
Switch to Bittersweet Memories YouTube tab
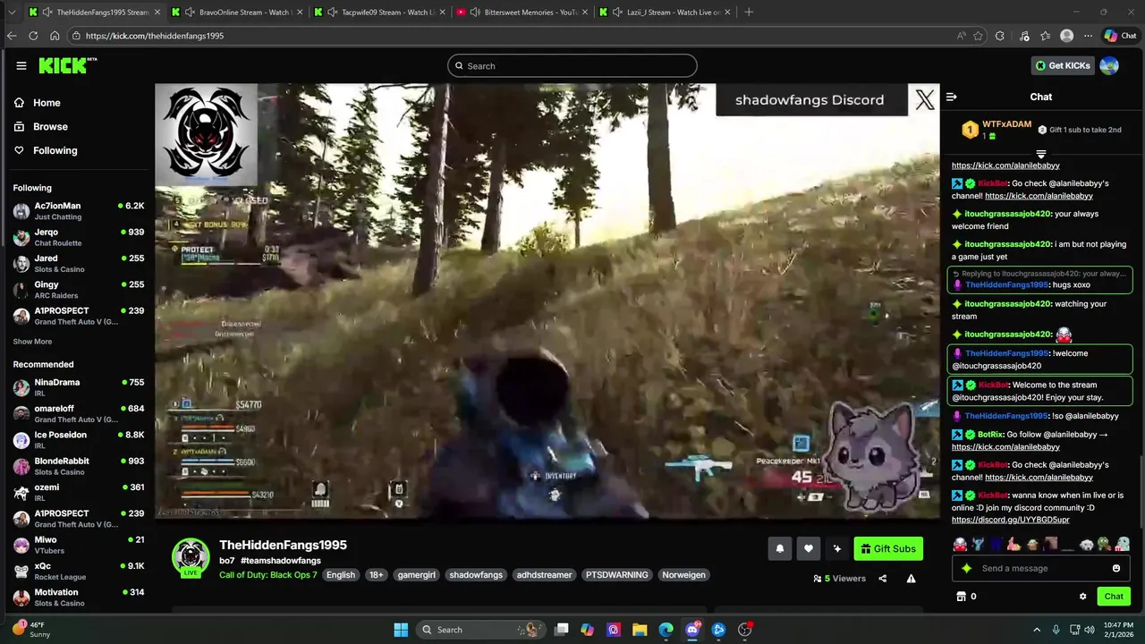click(x=522, y=13)
